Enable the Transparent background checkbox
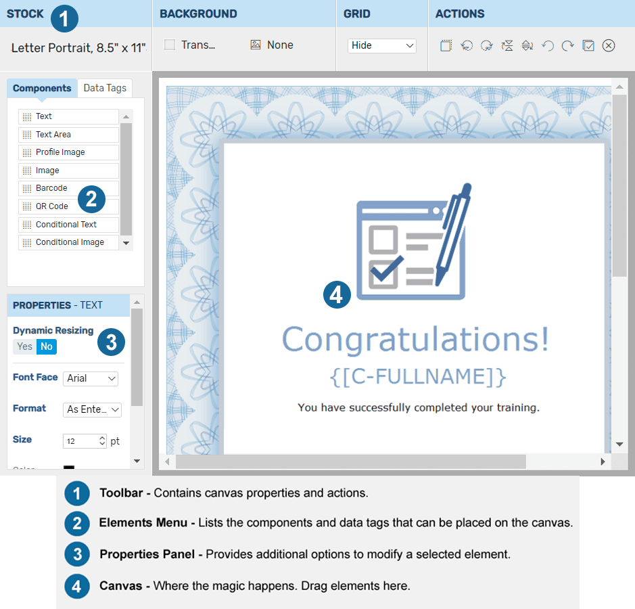The height and width of the screenshot is (609, 635). [168, 45]
